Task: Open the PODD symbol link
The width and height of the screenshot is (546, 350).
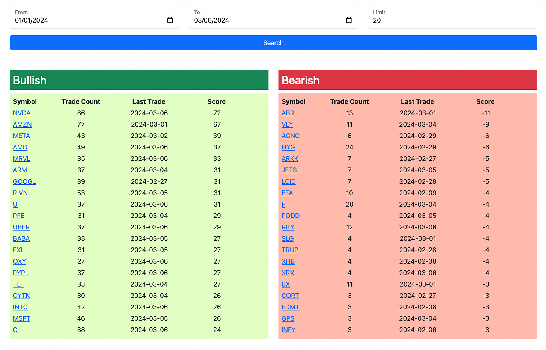Action: tap(291, 216)
